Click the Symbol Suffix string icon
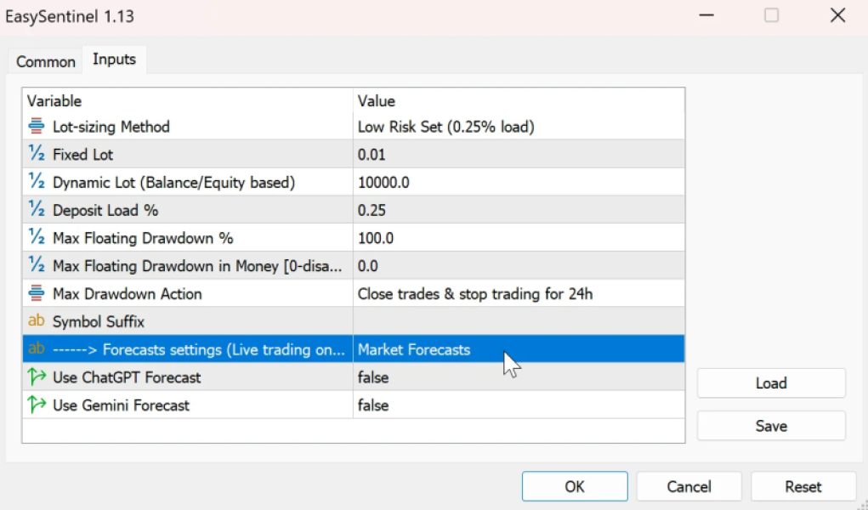The height and width of the screenshot is (510, 868). (37, 322)
